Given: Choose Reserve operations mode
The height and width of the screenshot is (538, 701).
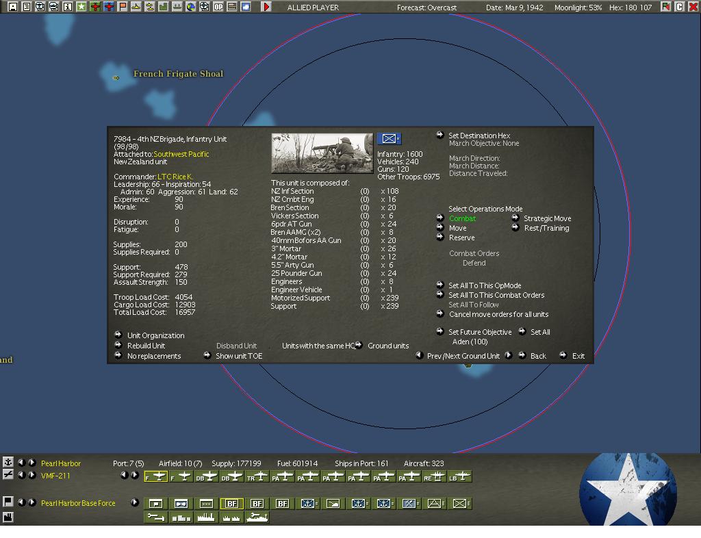Looking at the screenshot, I should (x=461, y=238).
